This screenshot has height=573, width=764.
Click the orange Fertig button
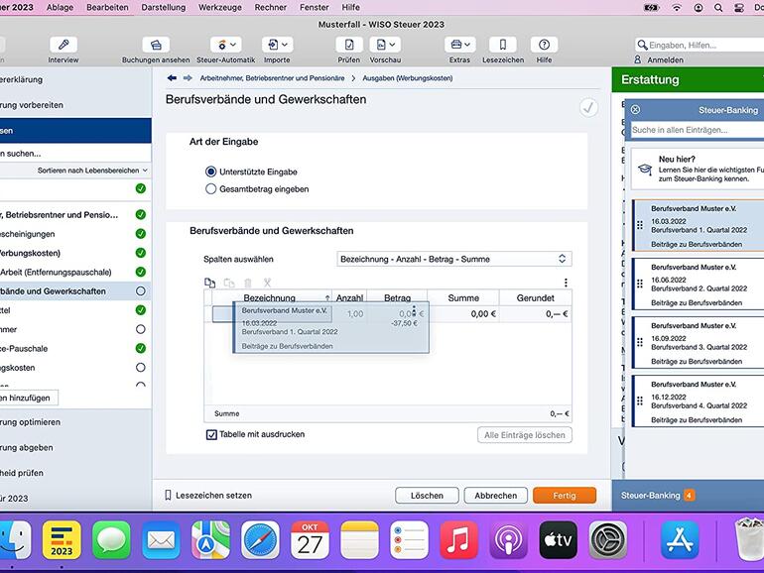[564, 496]
